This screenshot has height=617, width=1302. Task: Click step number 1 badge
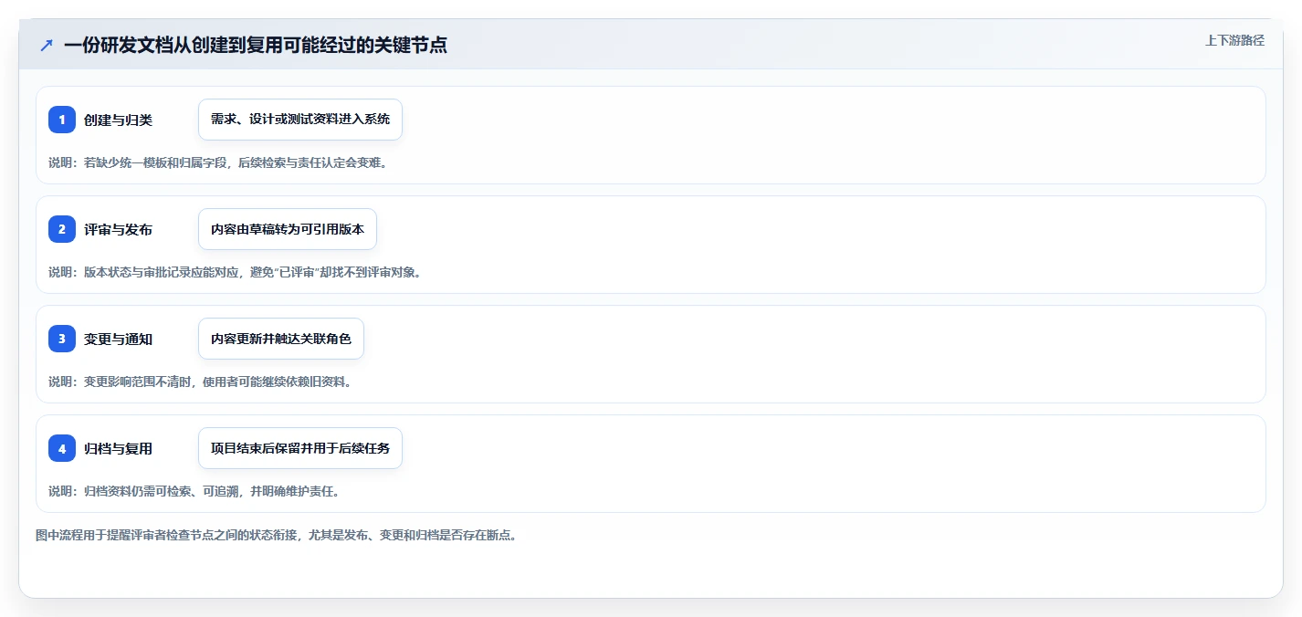click(62, 120)
